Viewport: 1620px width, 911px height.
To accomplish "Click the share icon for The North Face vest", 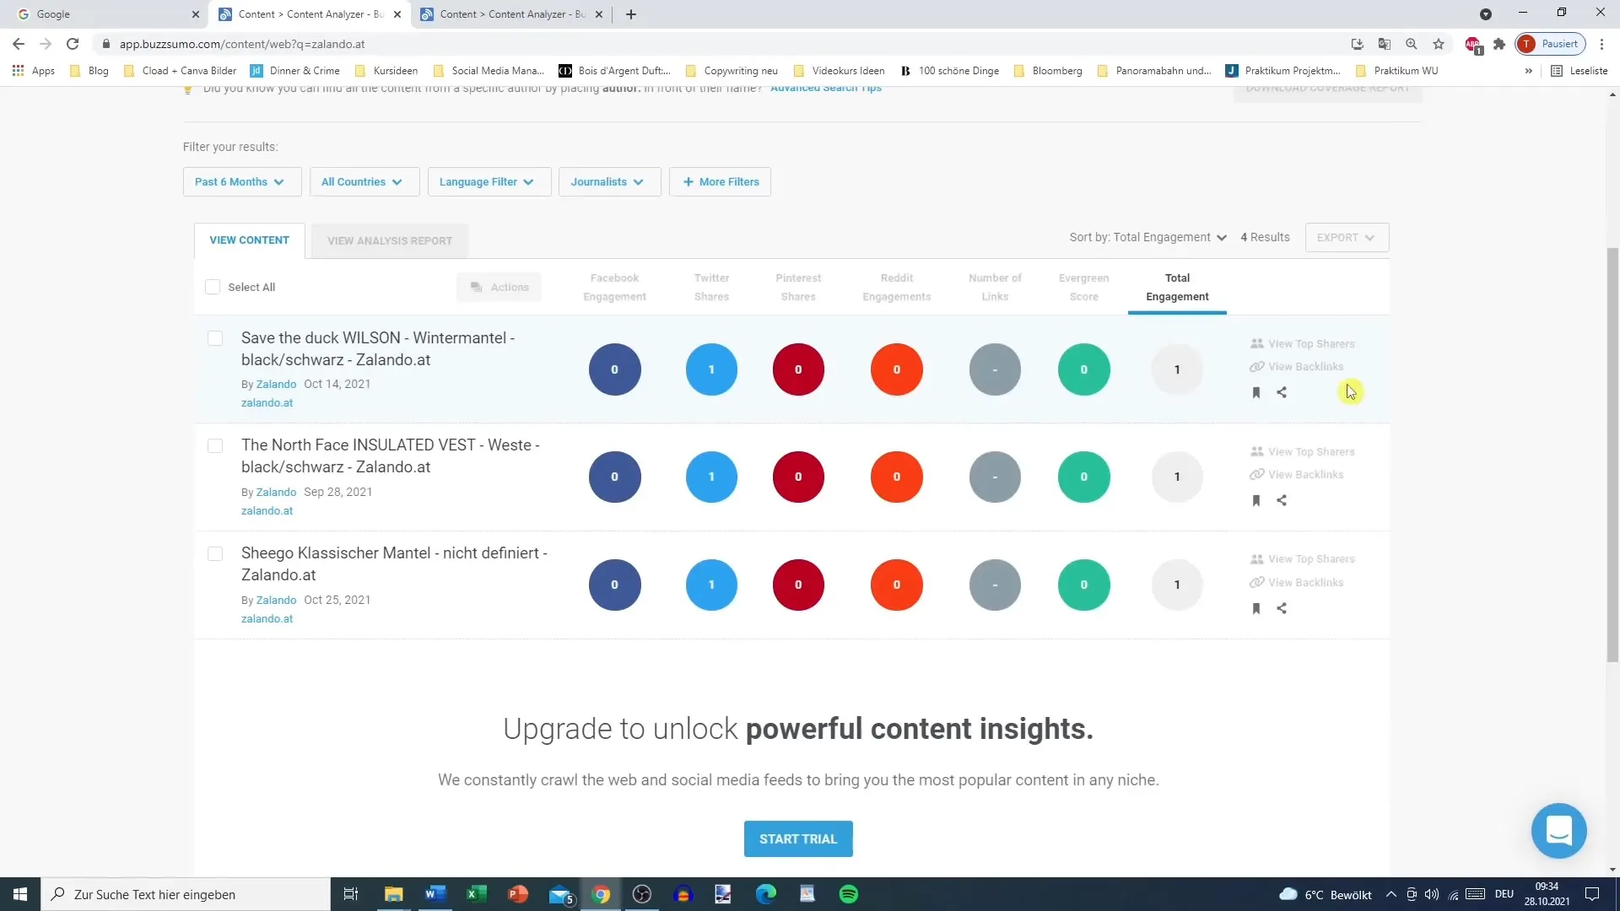I will (x=1282, y=499).
